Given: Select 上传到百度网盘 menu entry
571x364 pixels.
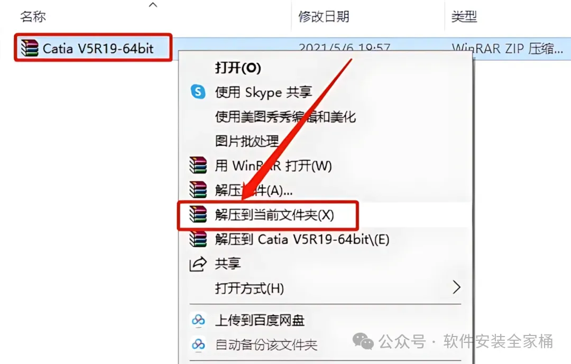Looking at the screenshot, I should [x=260, y=320].
